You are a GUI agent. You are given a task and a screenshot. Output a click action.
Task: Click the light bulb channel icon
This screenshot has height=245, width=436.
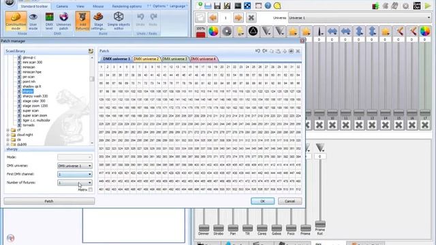(x=240, y=31)
